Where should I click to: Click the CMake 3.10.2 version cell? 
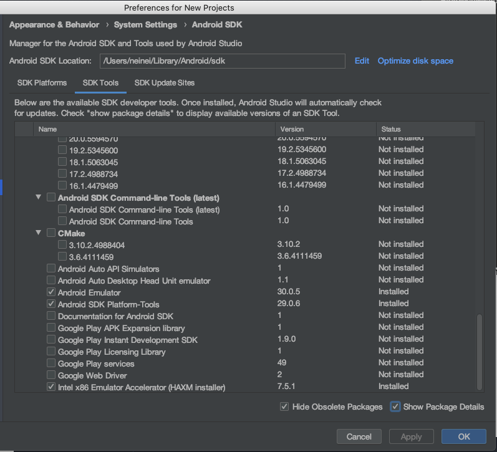tap(289, 244)
